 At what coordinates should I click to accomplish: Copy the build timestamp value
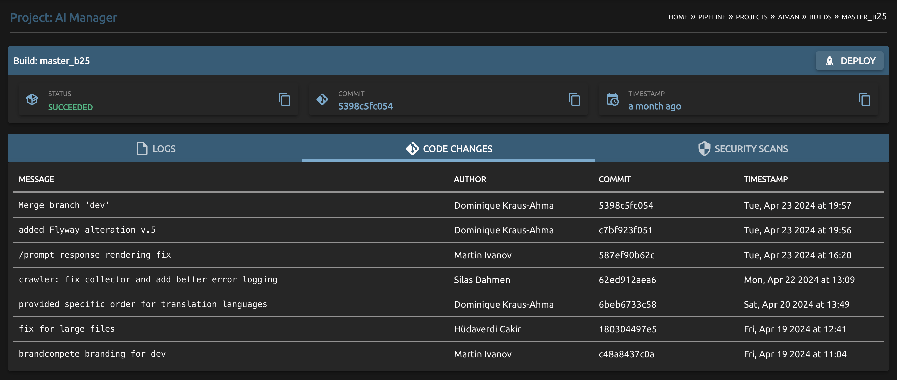pyautogui.click(x=864, y=100)
